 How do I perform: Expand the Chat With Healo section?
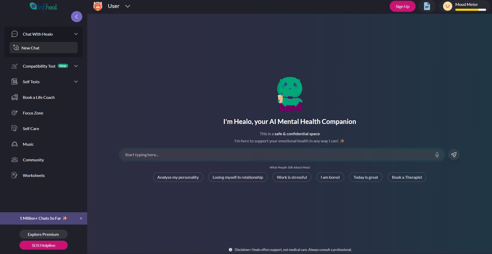[76, 34]
